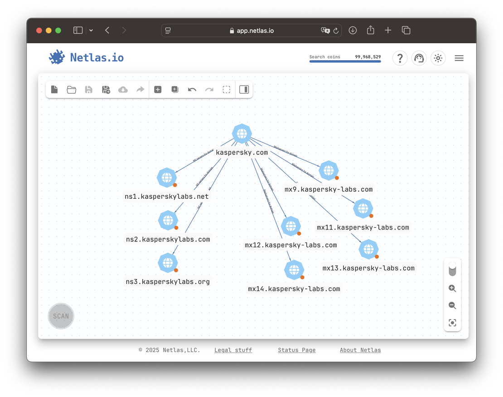Switch the color theme with sun icon
The width and height of the screenshot is (503, 397).
coord(438,58)
